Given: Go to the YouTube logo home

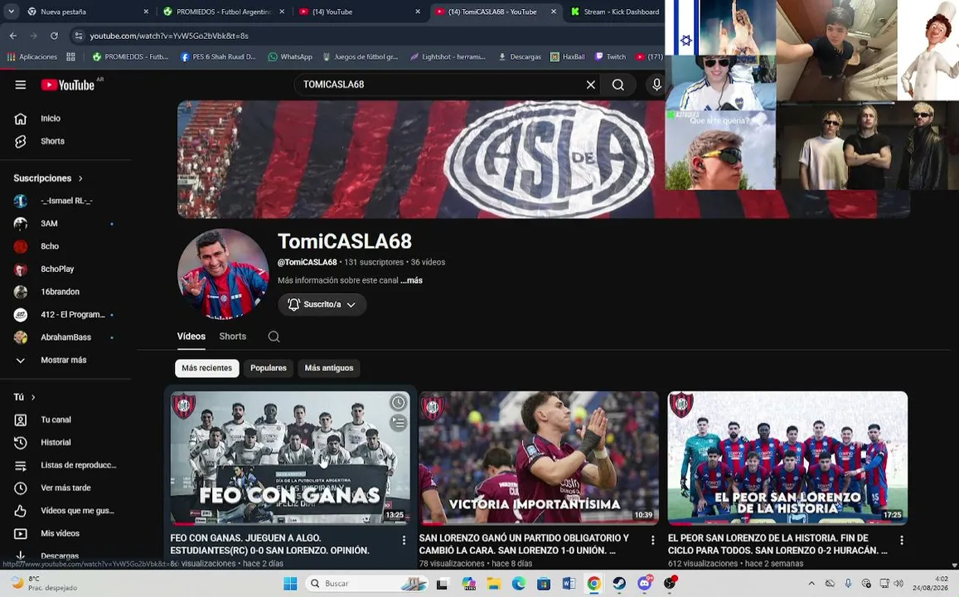Looking at the screenshot, I should pyautogui.click(x=68, y=85).
